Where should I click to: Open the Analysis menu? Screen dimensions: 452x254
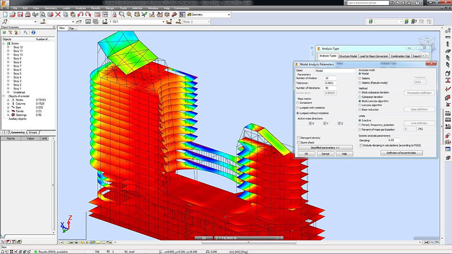point(80,8)
